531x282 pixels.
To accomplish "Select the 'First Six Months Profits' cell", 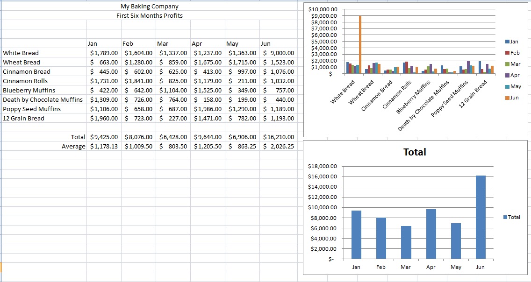I will tap(150, 15).
